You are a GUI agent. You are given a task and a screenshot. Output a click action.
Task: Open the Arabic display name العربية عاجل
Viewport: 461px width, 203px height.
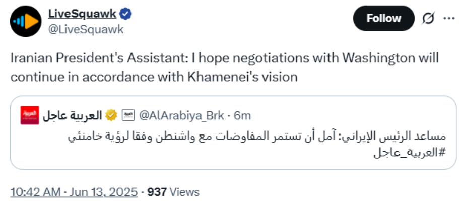pyautogui.click(x=73, y=116)
